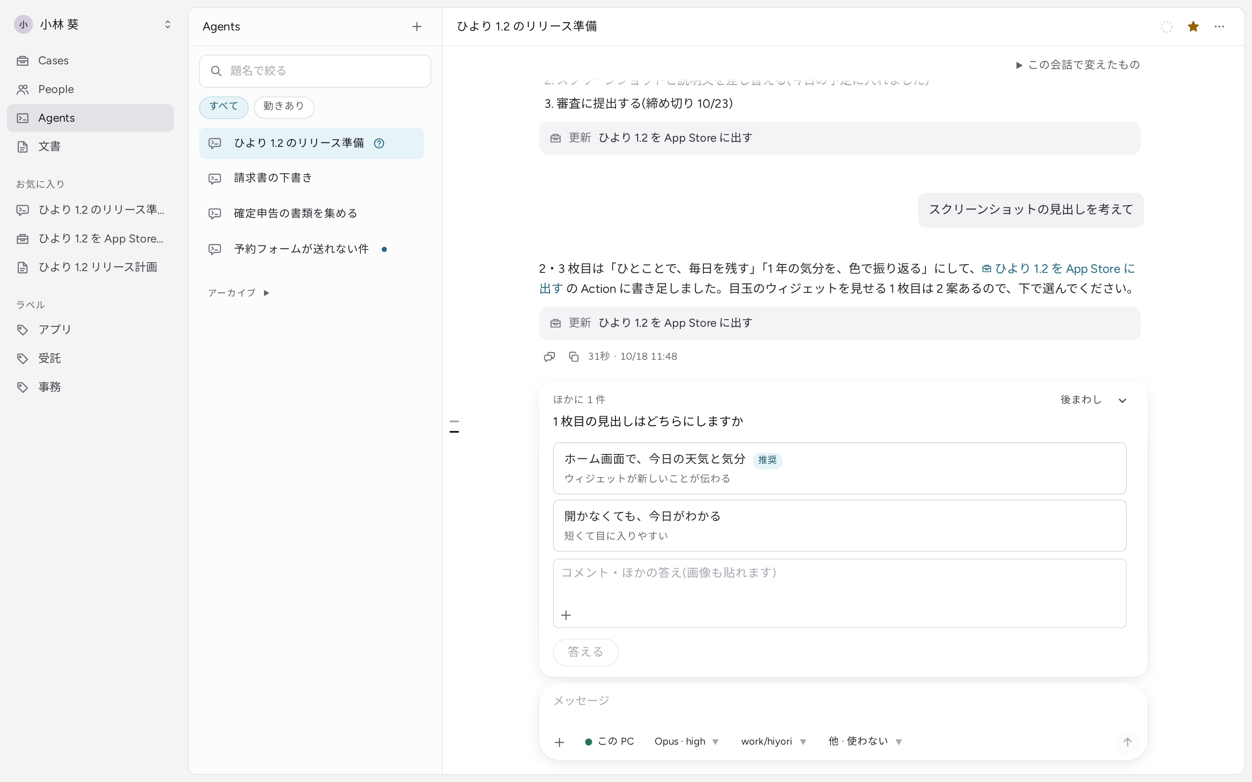This screenshot has width=1252, height=782.
Task: Click the 題名で絞る search field
Action: 315,71
